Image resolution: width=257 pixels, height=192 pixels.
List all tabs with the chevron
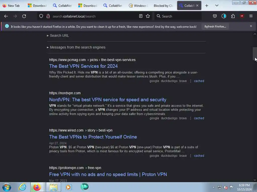[x=217, y=5]
